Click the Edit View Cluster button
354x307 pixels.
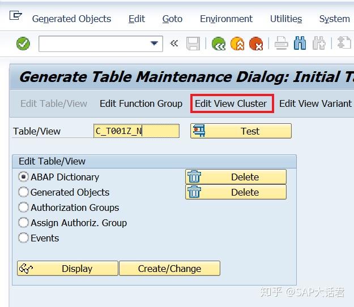pyautogui.click(x=231, y=103)
